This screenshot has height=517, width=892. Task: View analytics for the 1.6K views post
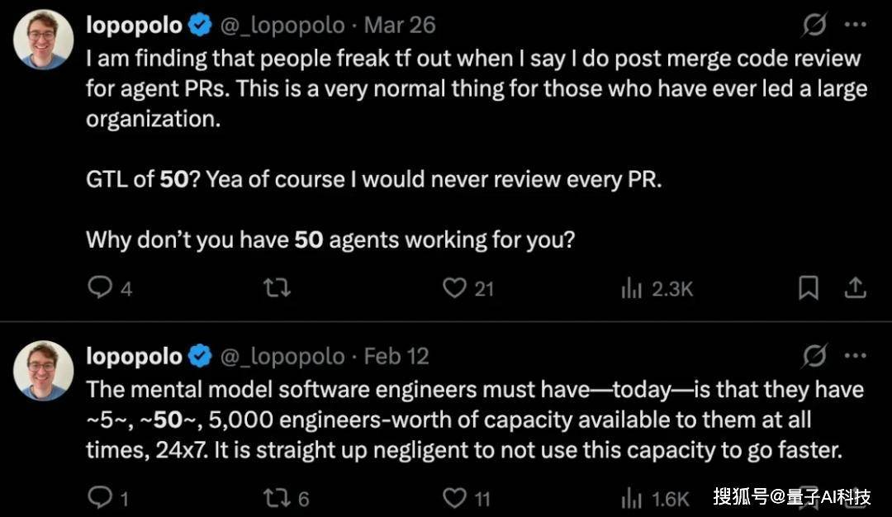pyautogui.click(x=632, y=498)
